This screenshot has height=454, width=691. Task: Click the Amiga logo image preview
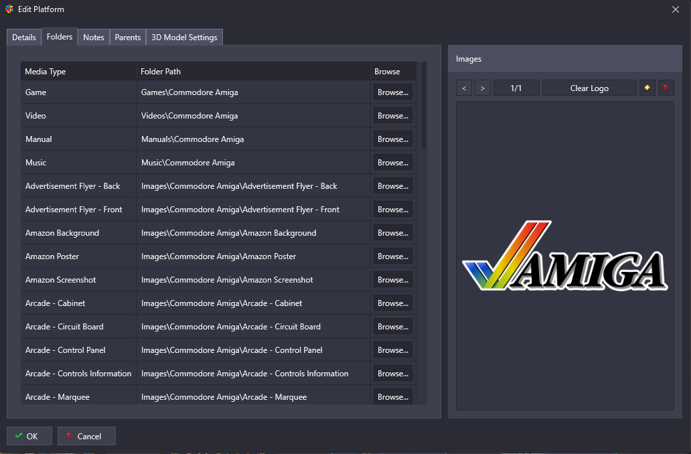565,256
